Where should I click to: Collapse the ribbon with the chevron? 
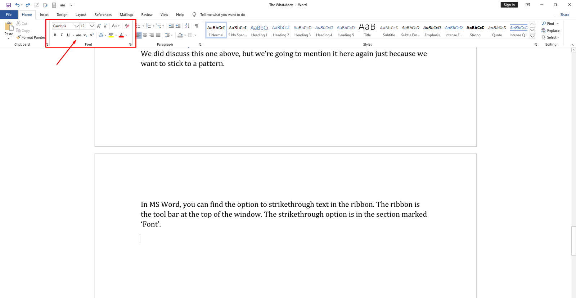tap(572, 45)
